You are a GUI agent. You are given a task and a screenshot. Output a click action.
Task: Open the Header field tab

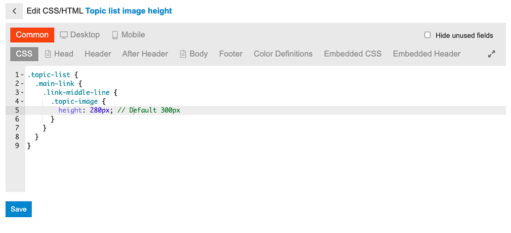98,54
